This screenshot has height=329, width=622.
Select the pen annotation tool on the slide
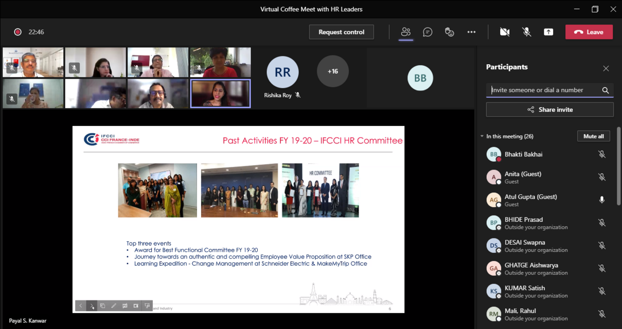[114, 306]
